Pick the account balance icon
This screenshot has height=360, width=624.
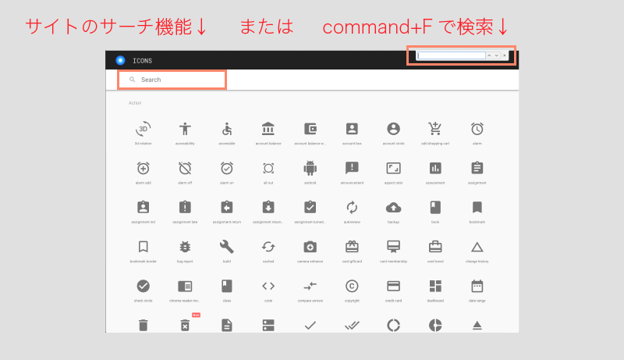coord(268,129)
